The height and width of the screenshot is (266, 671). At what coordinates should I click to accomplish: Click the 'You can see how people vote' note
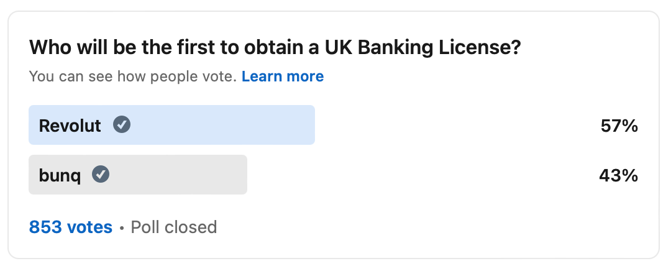point(133,76)
